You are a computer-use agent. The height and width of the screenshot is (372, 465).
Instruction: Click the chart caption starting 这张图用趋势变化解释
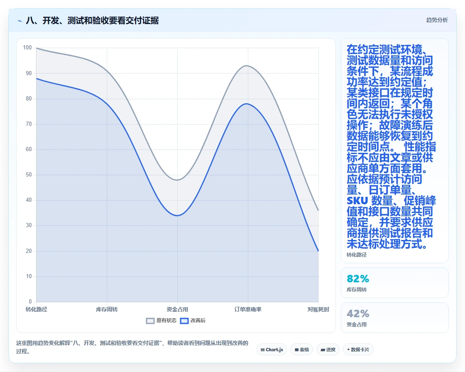tap(132, 347)
